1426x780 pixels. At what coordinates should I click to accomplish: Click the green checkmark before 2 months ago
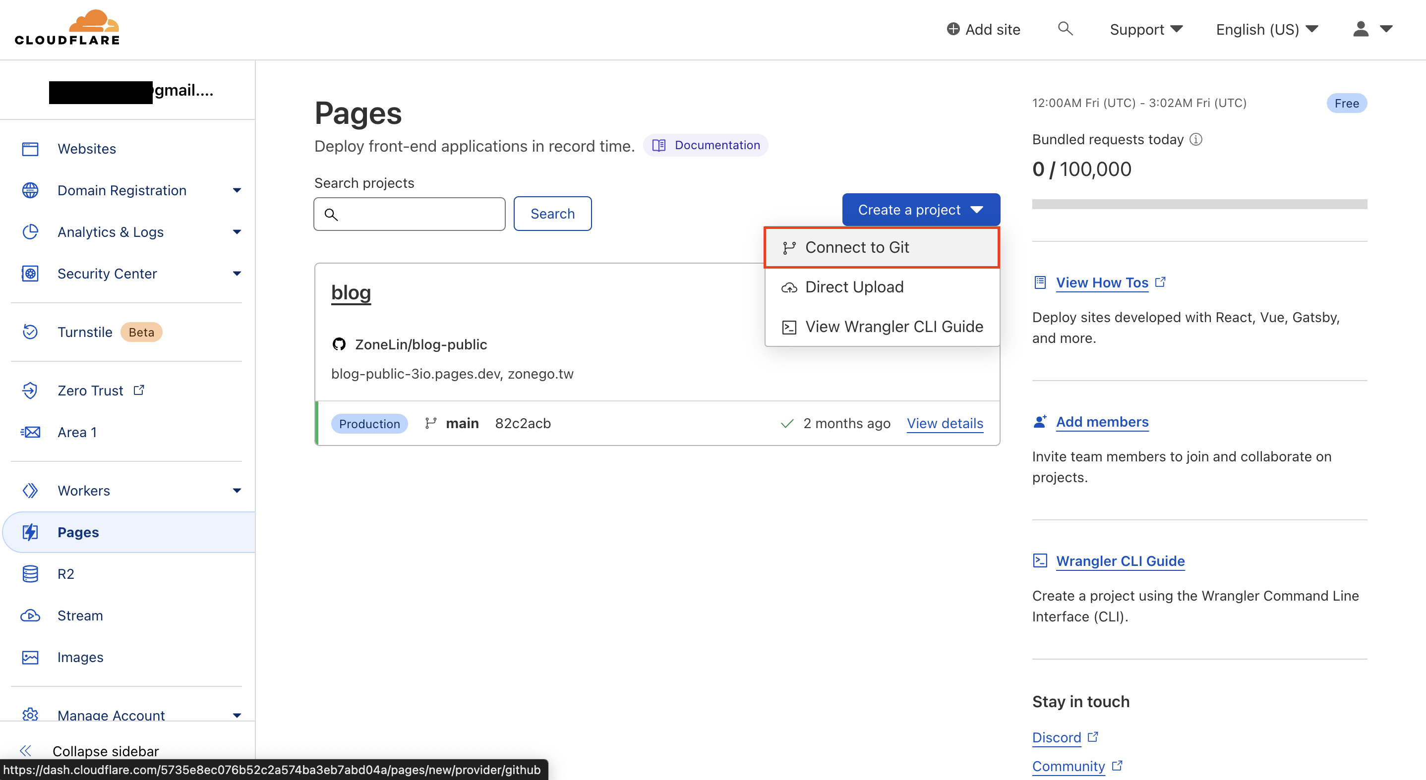[x=786, y=423]
